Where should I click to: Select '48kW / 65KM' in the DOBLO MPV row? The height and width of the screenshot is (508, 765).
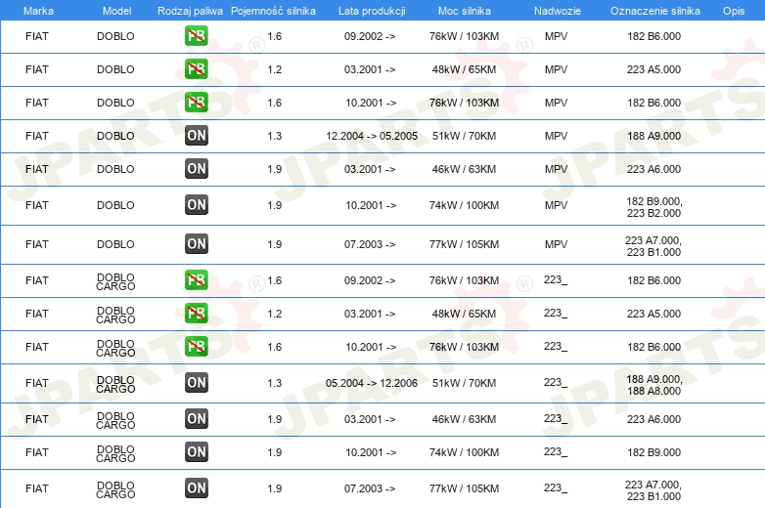tap(464, 69)
